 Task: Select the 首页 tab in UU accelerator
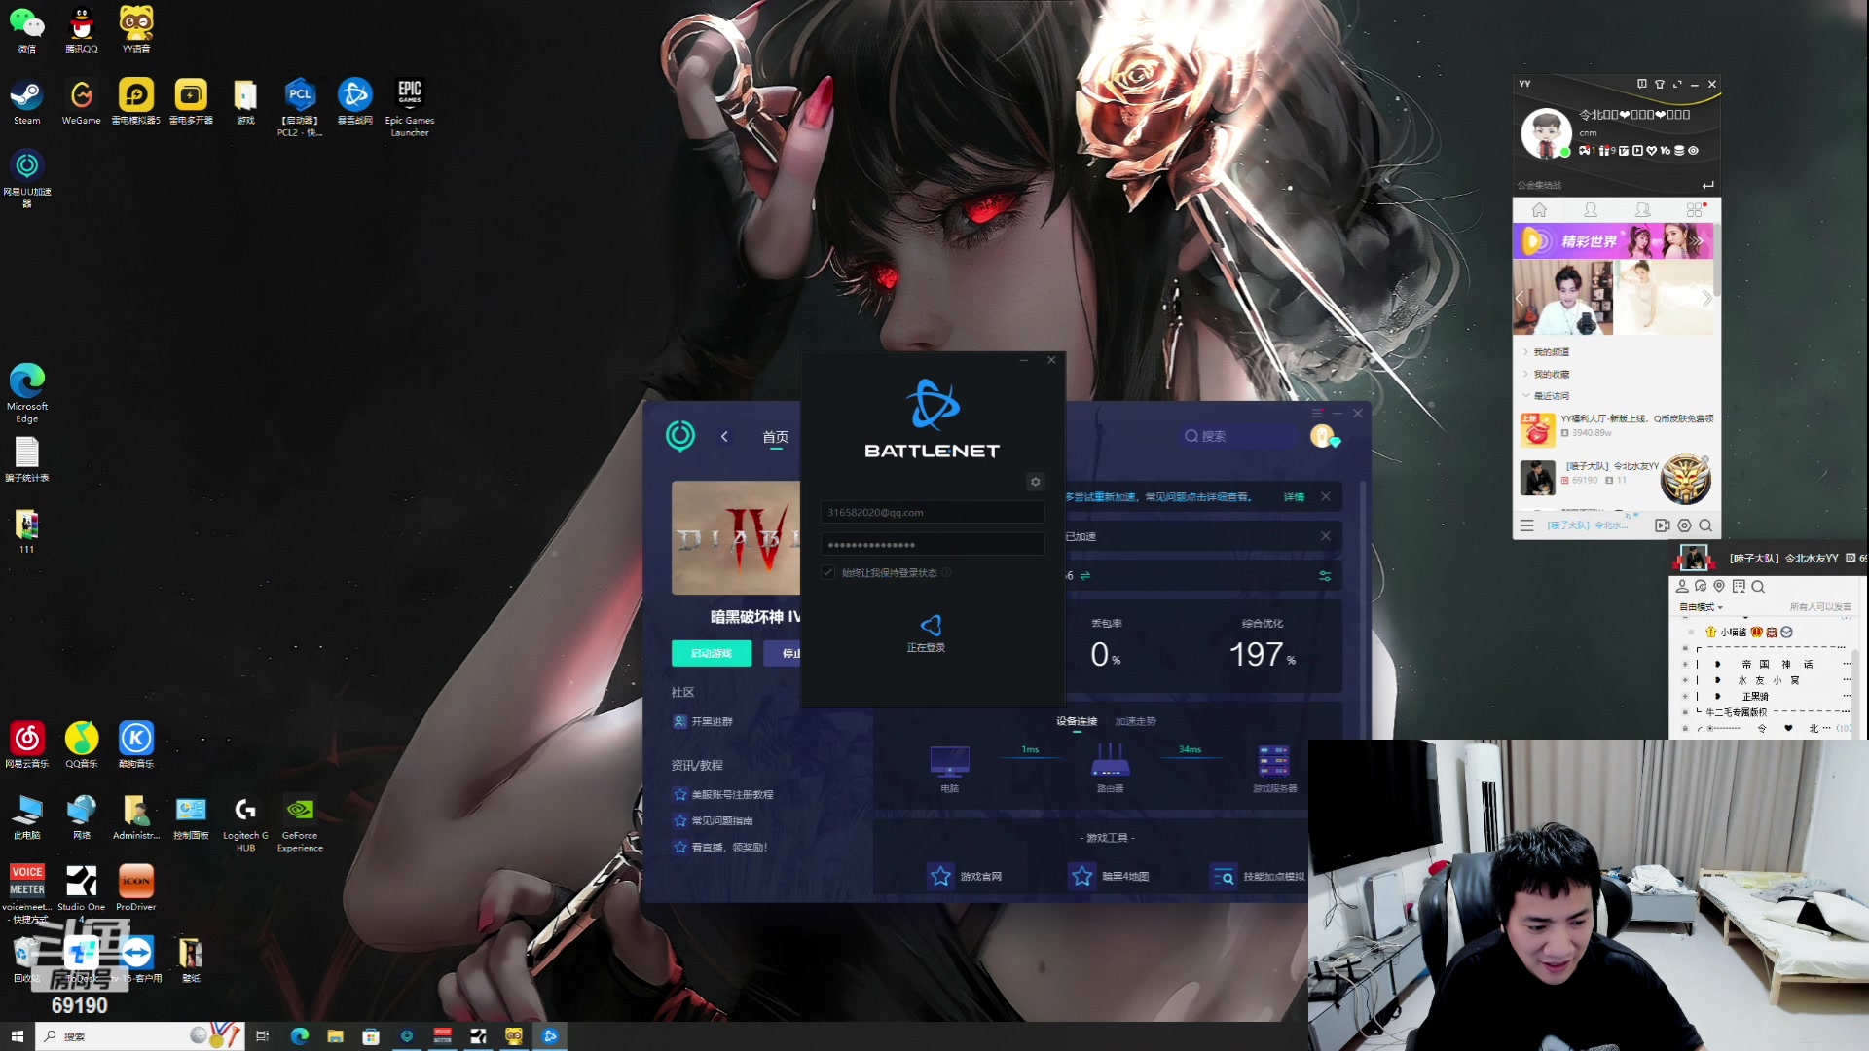tap(775, 437)
